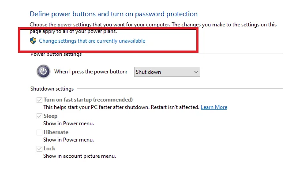Click 'Show in Power menu' text under Sleep

(x=68, y=124)
